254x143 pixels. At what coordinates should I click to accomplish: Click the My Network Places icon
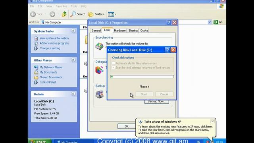[x=36, y=67]
